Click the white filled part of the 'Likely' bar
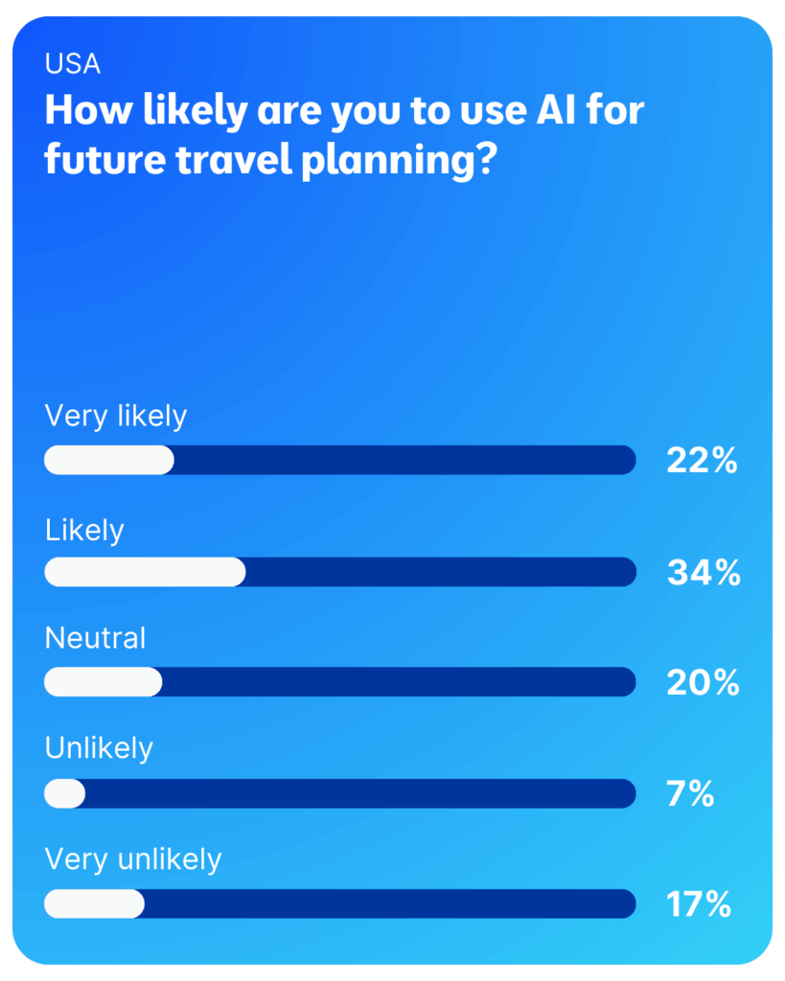Image resolution: width=785 pixels, height=981 pixels. [x=145, y=572]
